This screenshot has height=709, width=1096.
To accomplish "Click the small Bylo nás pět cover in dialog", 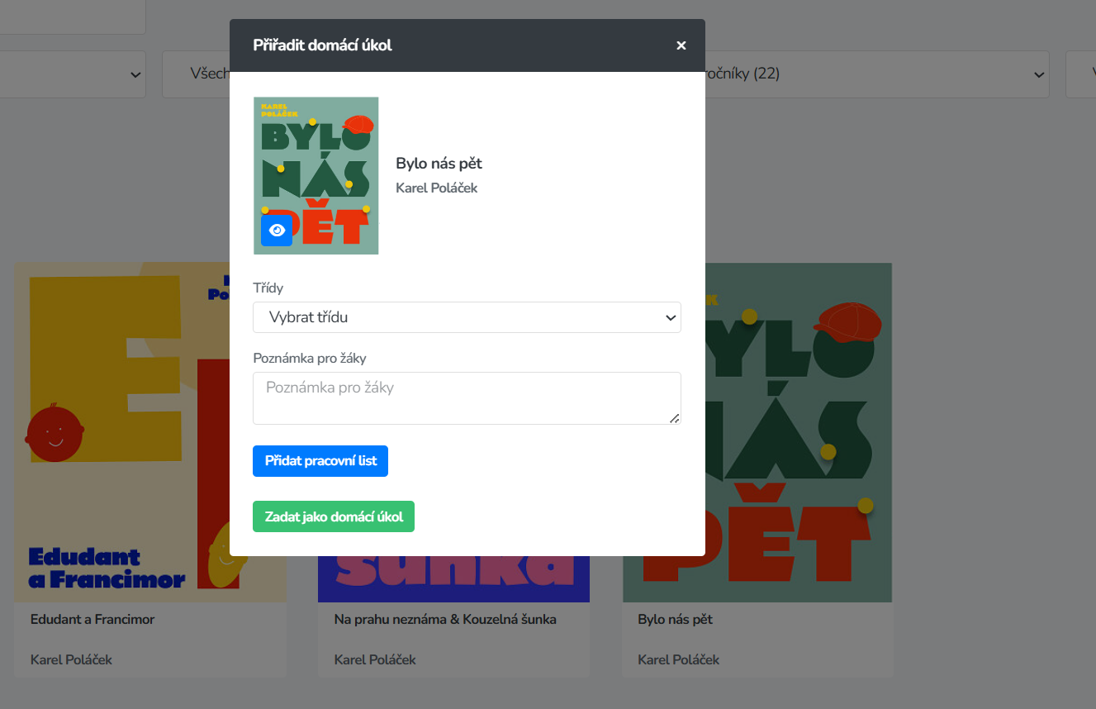I will pos(316,175).
